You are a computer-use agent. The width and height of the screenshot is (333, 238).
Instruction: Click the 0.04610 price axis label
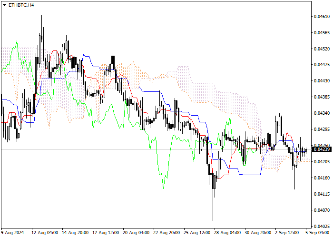(x=322, y=17)
